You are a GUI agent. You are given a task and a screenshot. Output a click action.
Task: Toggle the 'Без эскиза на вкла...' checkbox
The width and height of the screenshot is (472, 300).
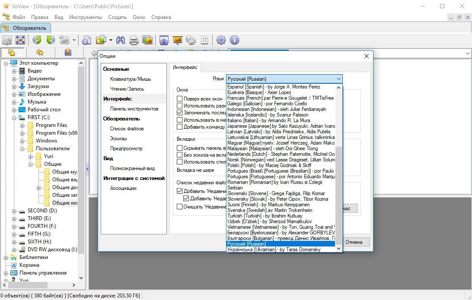pos(180,155)
